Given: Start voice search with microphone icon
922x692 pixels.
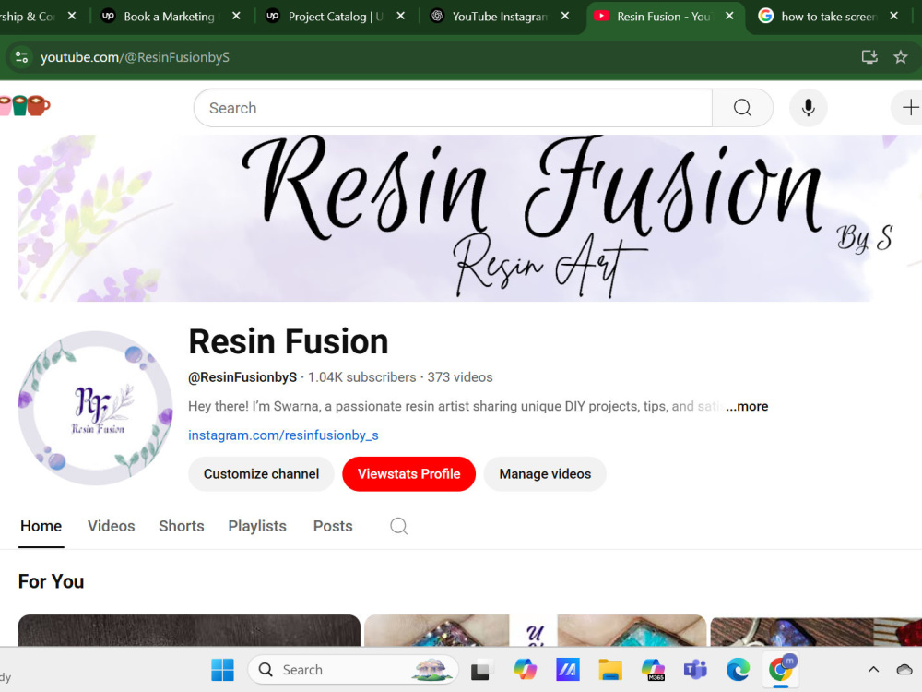Looking at the screenshot, I should (809, 108).
